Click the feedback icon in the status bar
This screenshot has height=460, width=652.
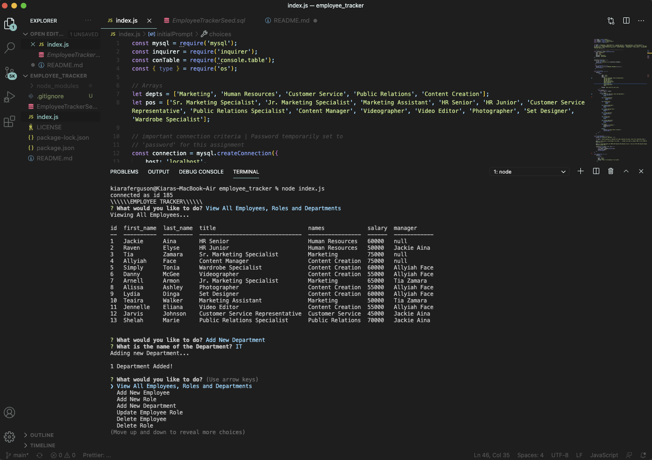pos(629,455)
